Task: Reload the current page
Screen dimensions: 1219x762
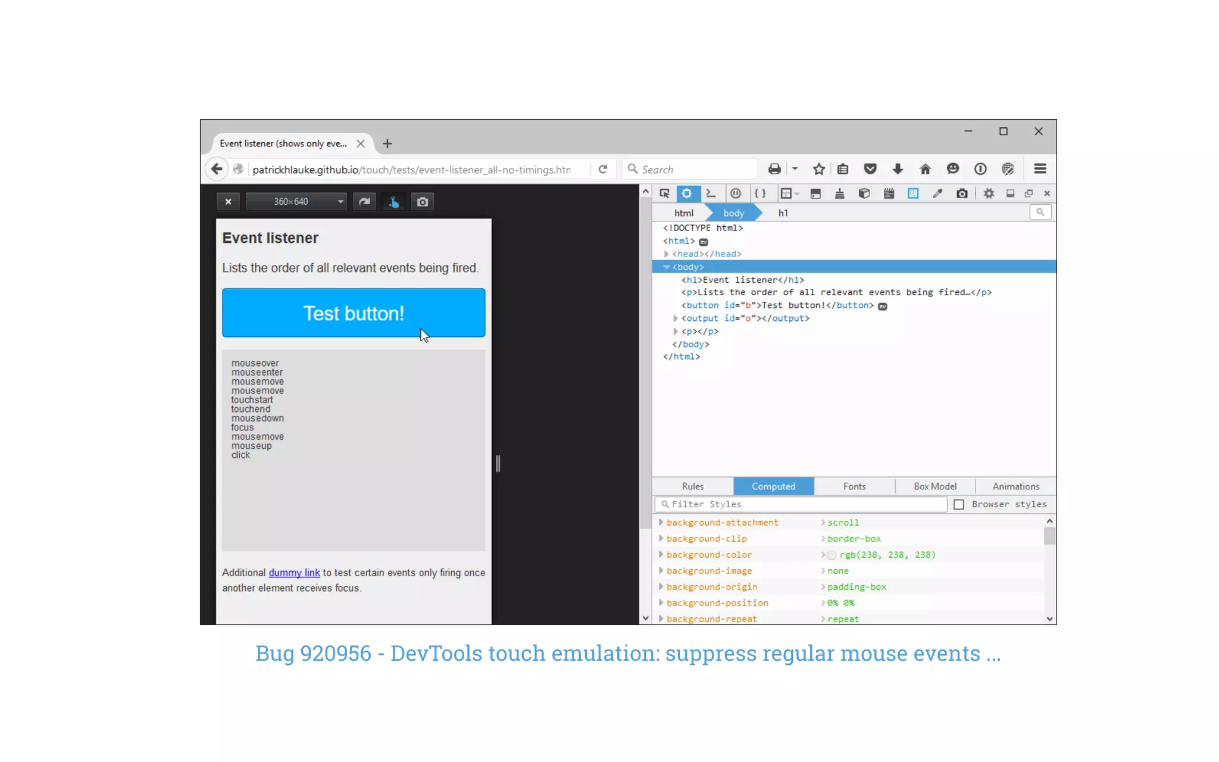Action: (603, 169)
